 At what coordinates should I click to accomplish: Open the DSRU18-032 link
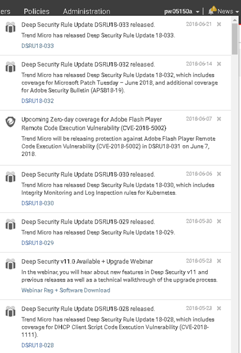point(38,100)
